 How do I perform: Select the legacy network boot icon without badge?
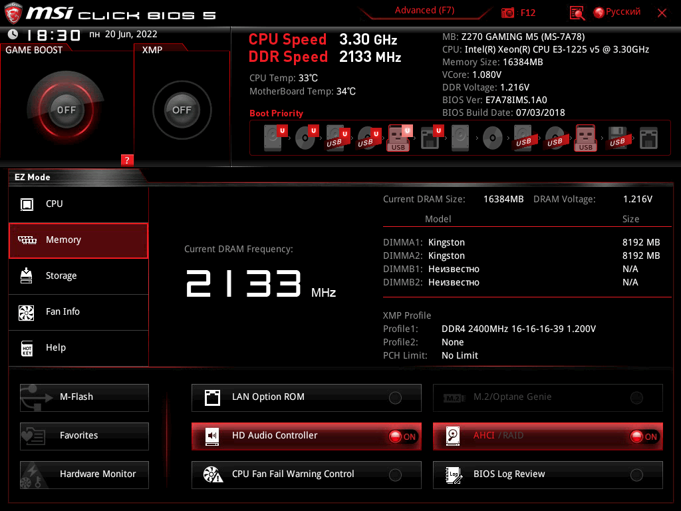pyautogui.click(x=648, y=138)
